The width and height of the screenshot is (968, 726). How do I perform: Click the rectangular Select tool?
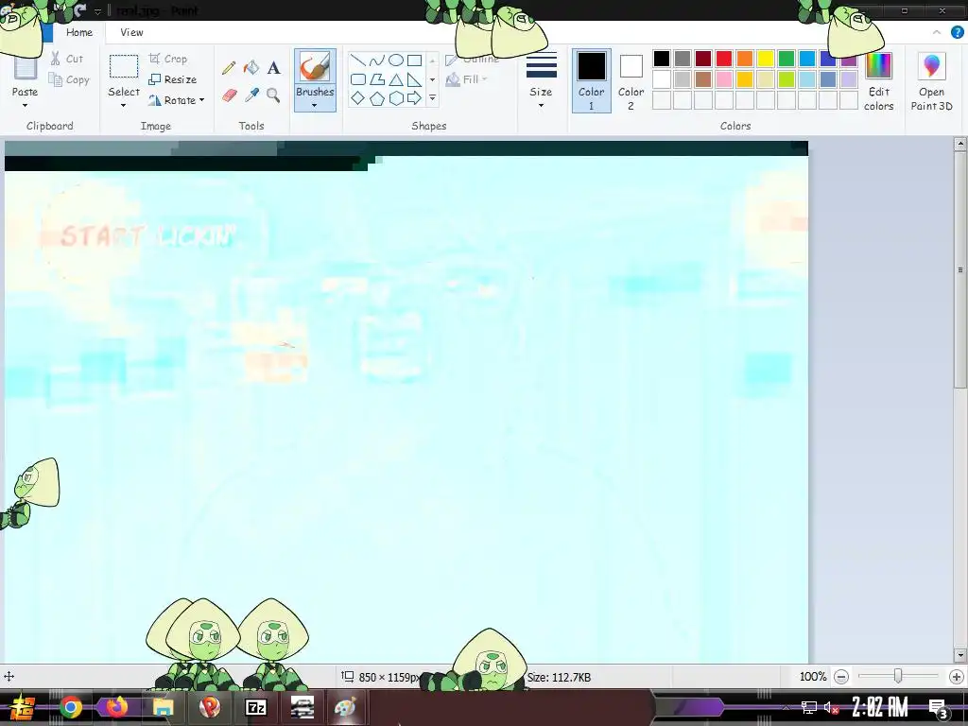(124, 66)
